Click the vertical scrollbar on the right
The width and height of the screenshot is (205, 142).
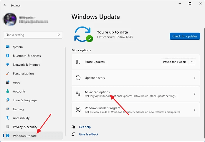(x=204, y=84)
